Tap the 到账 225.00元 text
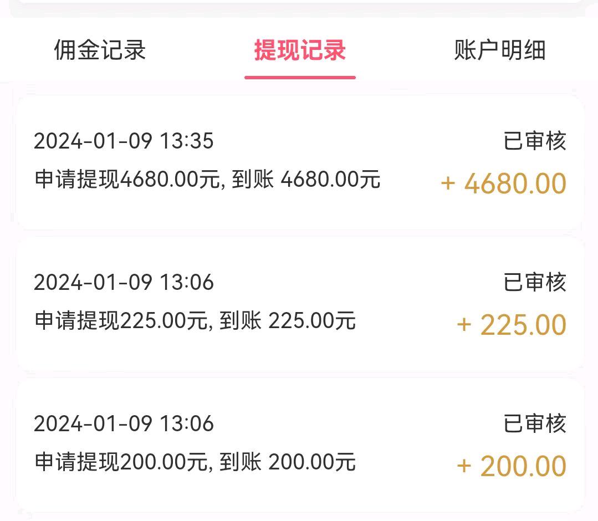598x521 pixels. pos(287,321)
